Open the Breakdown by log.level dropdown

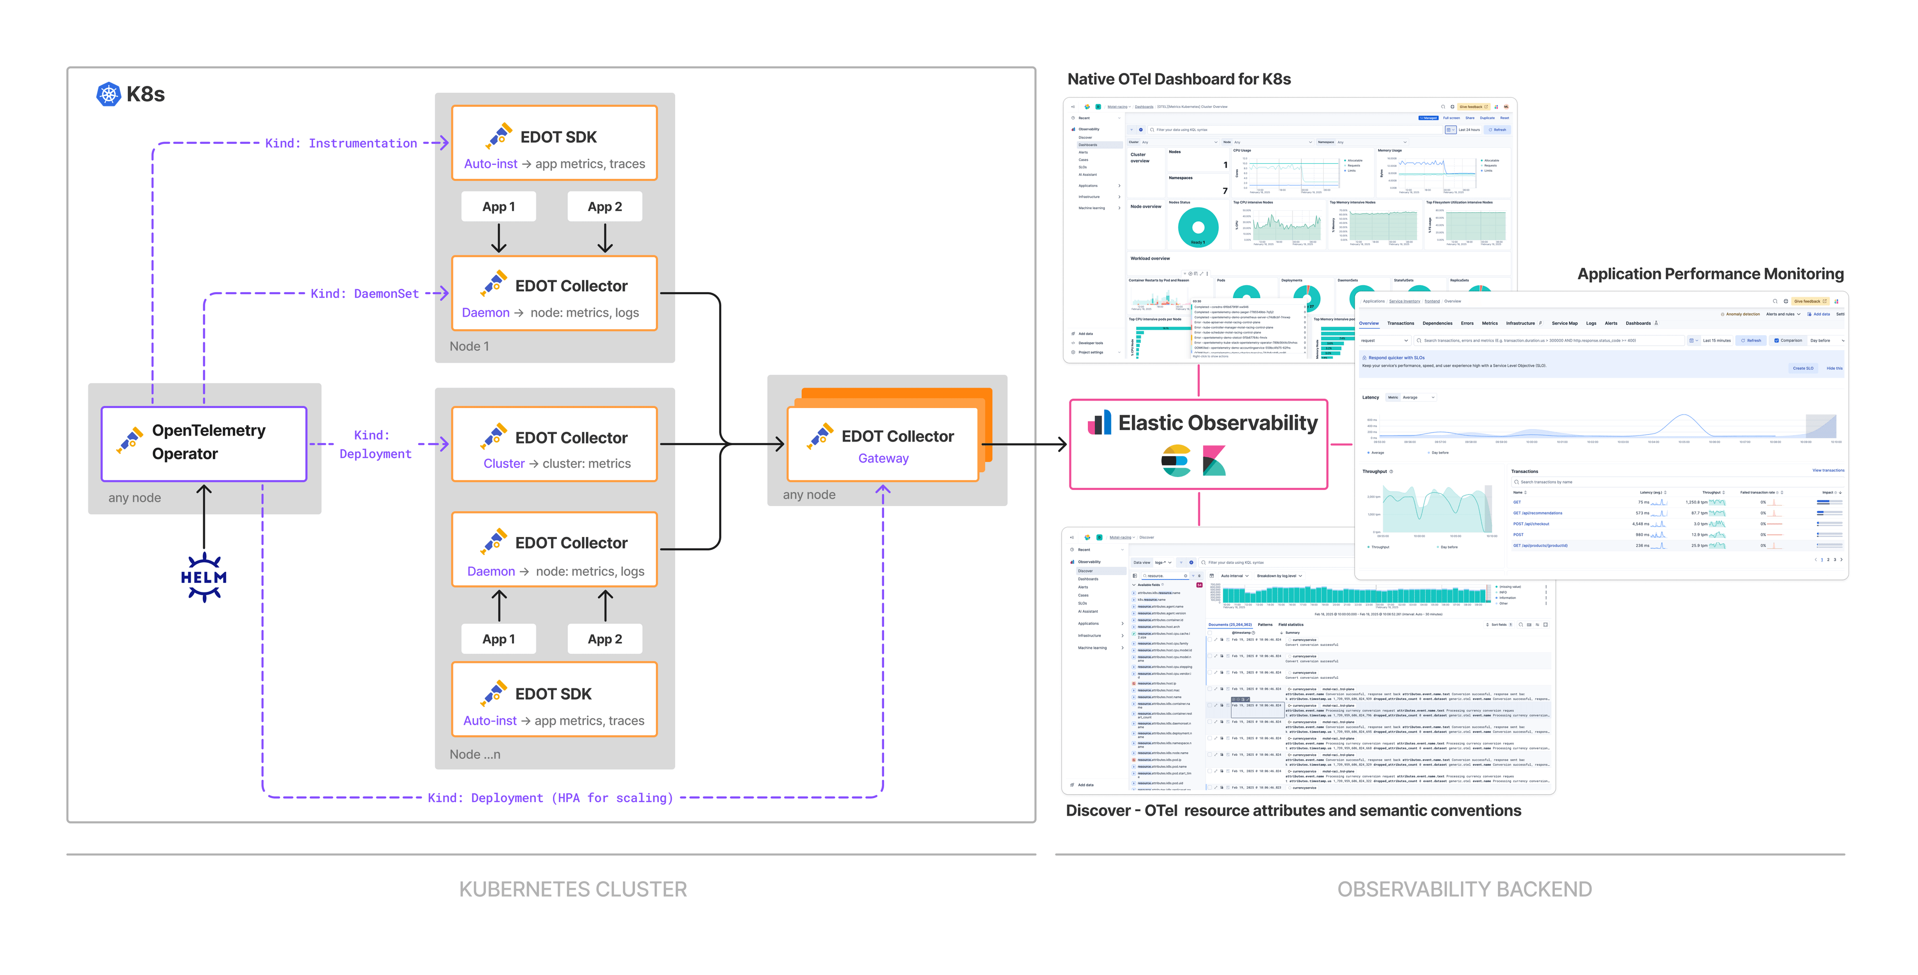1280,576
